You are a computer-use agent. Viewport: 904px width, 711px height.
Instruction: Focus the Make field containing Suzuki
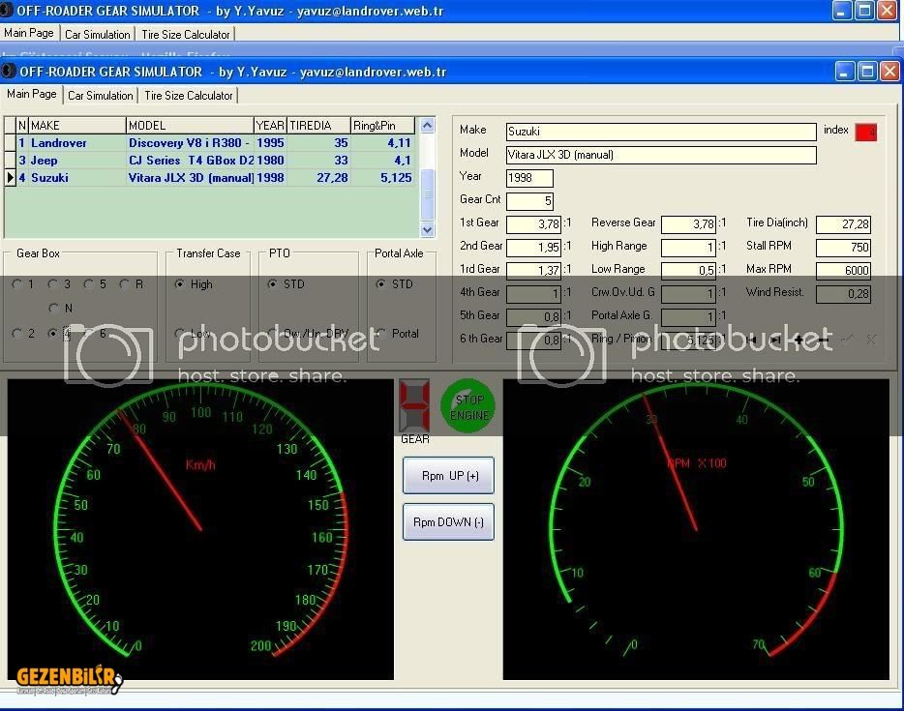(x=661, y=132)
